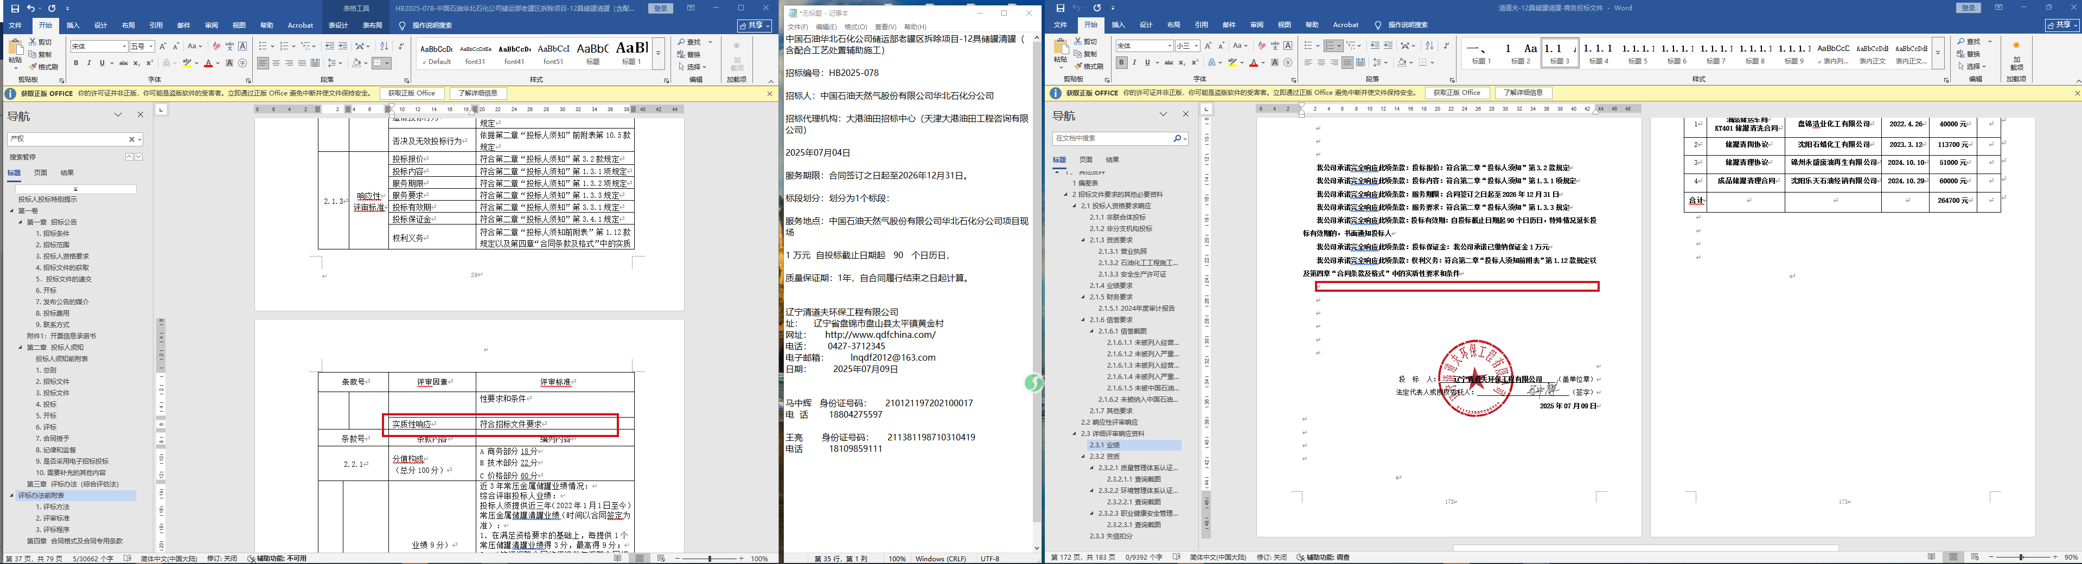
Task: Save the HB2025-078 document in left Word
Action: tap(15, 8)
